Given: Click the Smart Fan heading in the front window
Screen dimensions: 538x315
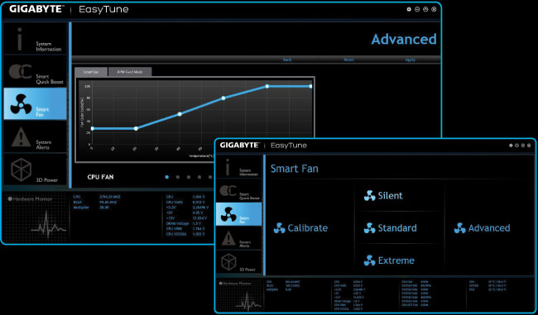Looking at the screenshot, I should tap(295, 169).
